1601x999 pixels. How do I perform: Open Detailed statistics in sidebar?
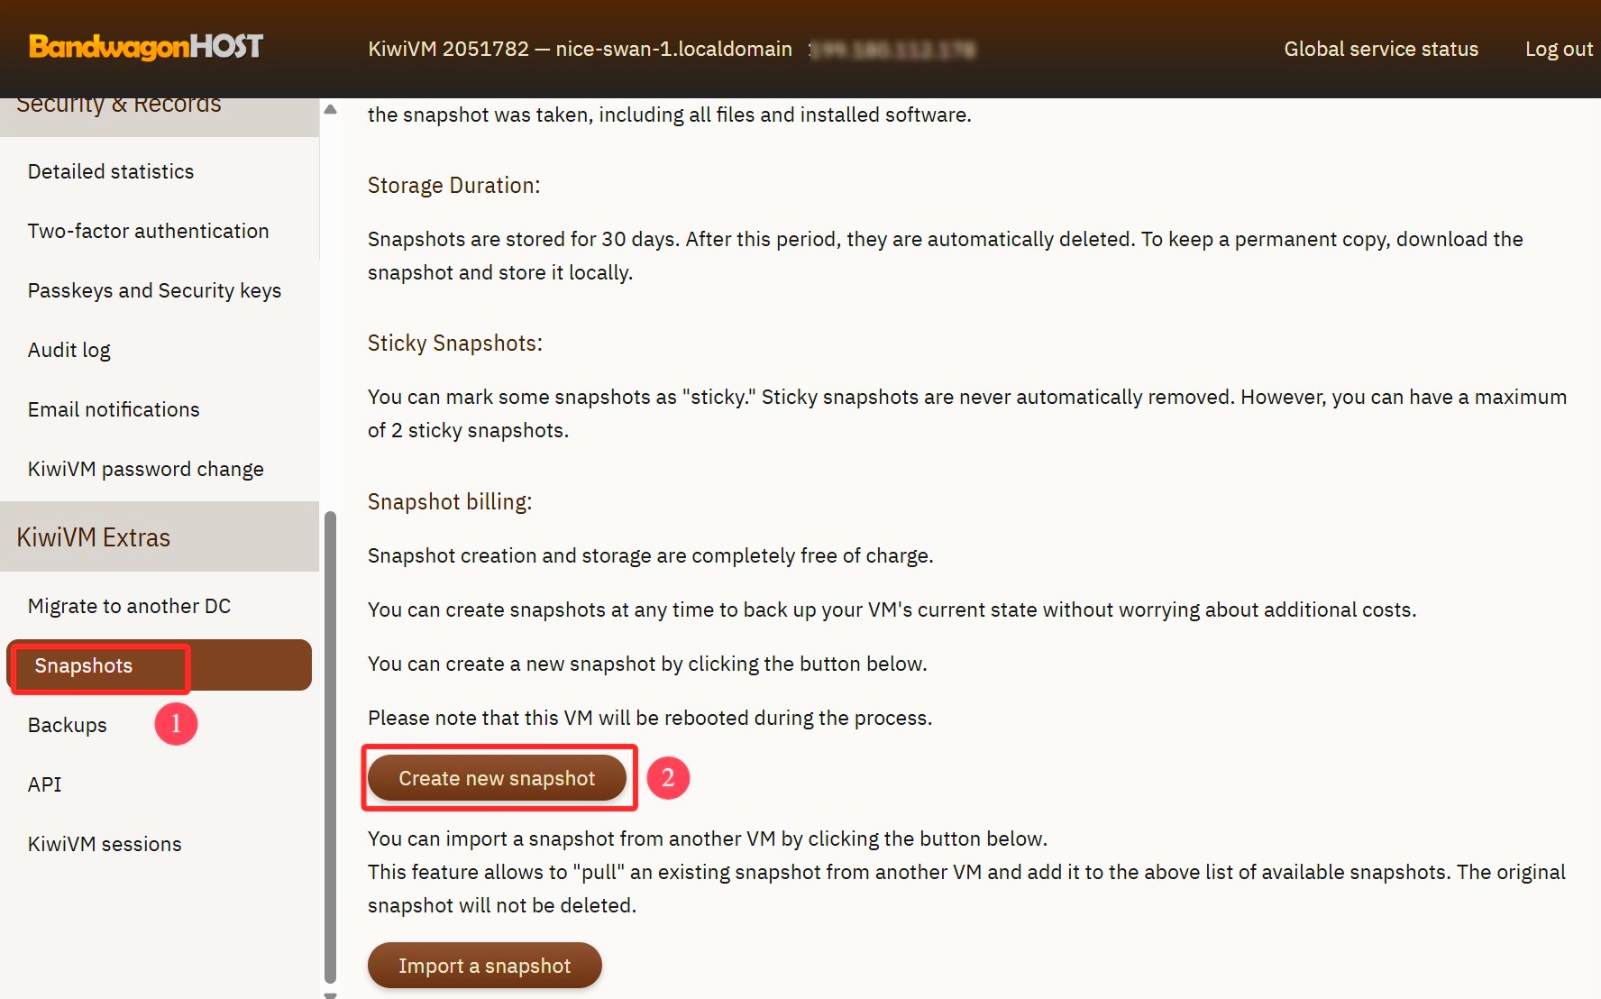[111, 171]
